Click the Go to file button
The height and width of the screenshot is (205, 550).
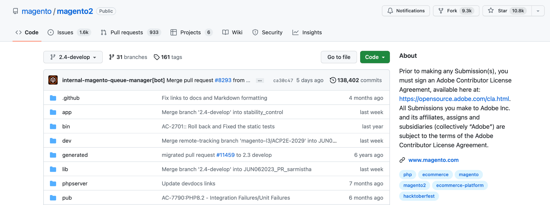(x=339, y=57)
